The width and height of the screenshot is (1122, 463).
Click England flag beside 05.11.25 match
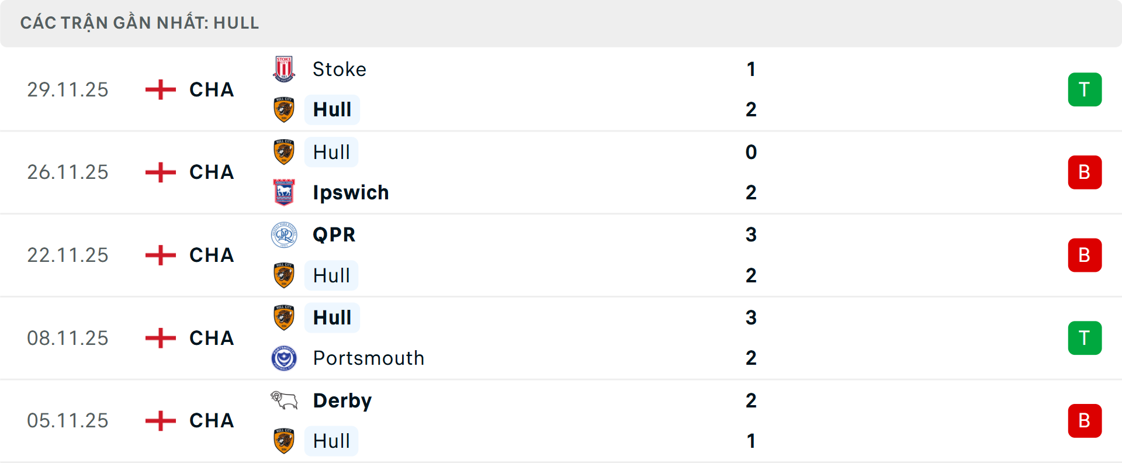click(x=161, y=420)
